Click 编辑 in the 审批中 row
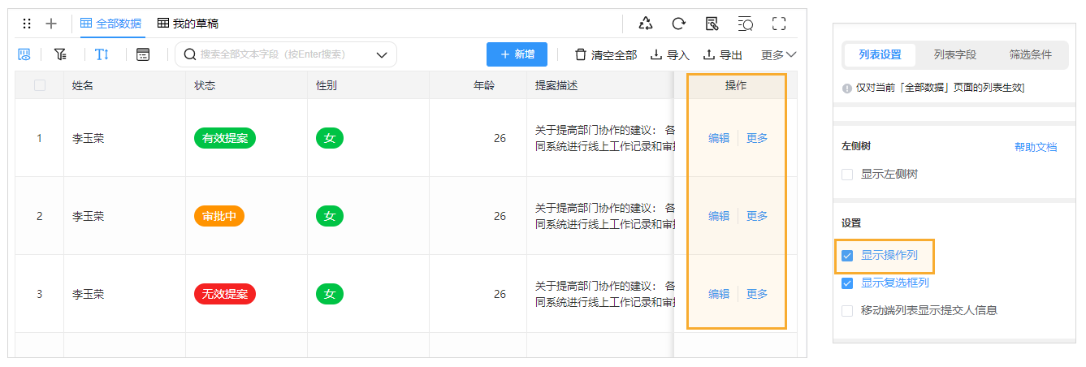Image resolution: width=1086 pixels, height=367 pixels. point(719,216)
